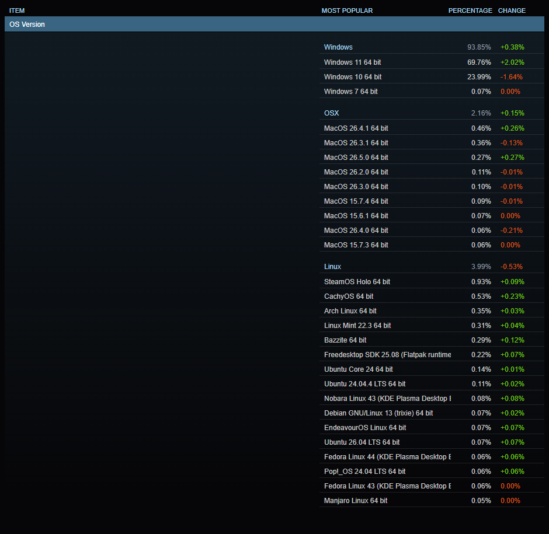Click Bazzite change value +0.12%
The height and width of the screenshot is (534, 549).
[x=512, y=340]
